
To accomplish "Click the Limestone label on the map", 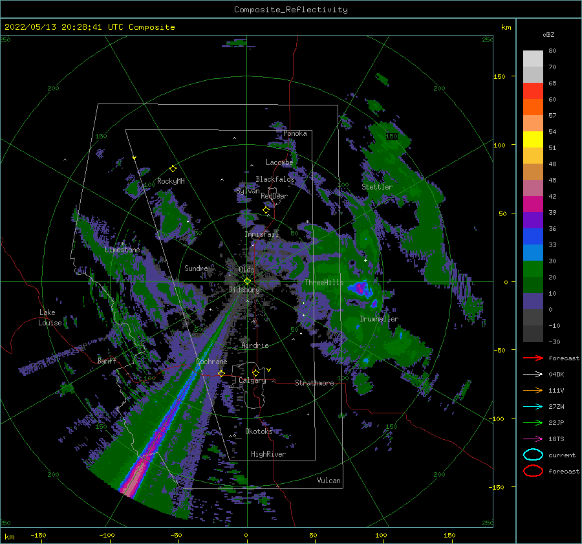I will click(x=122, y=250).
